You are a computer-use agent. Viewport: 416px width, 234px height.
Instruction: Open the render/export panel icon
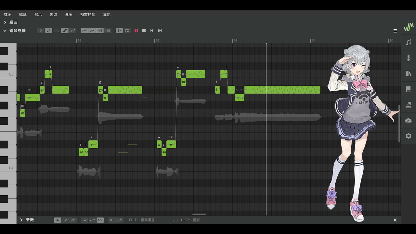[x=409, y=105]
